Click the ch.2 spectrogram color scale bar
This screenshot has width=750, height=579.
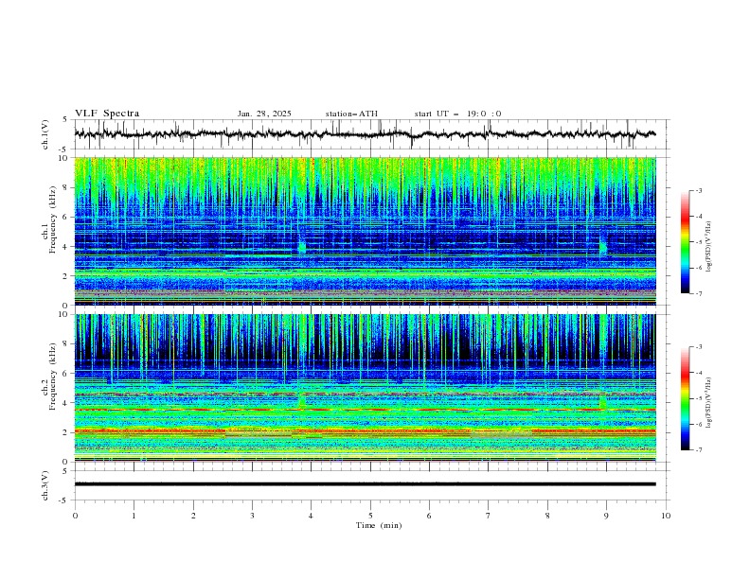pyautogui.click(x=685, y=398)
